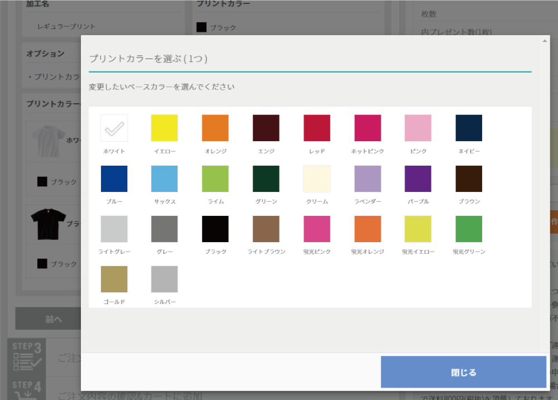The height and width of the screenshot is (400, 558).
Task: Select the ゴールド color swatch
Action: 114,279
